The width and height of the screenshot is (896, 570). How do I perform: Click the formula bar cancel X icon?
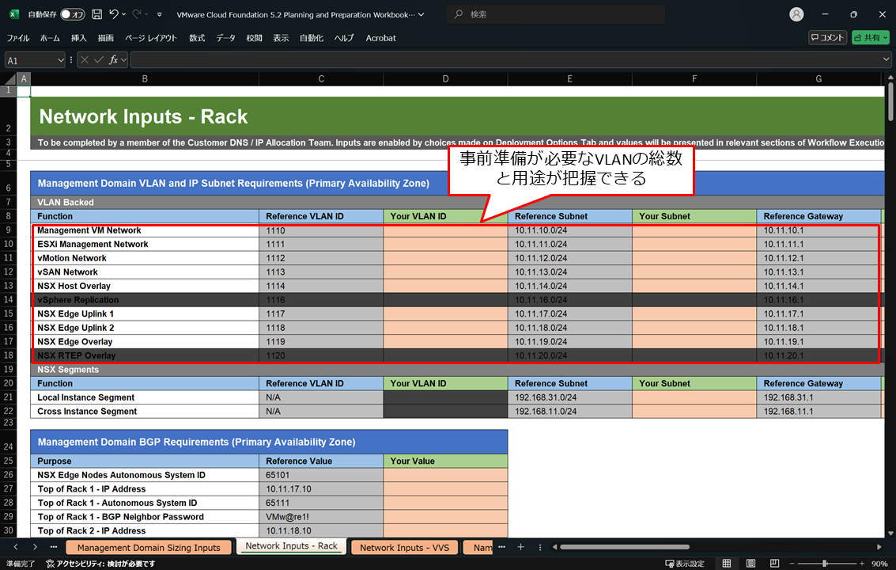point(85,59)
